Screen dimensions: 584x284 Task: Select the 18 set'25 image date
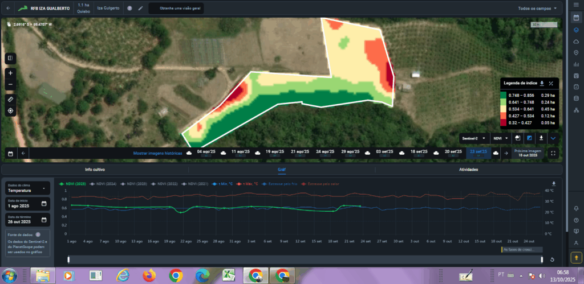point(420,152)
